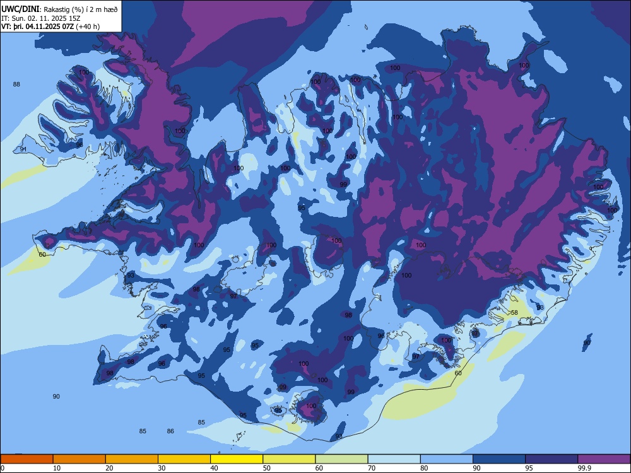Screen dimensions: 631x473
Task: Click the '30' legend tick label
Action: pos(162,468)
